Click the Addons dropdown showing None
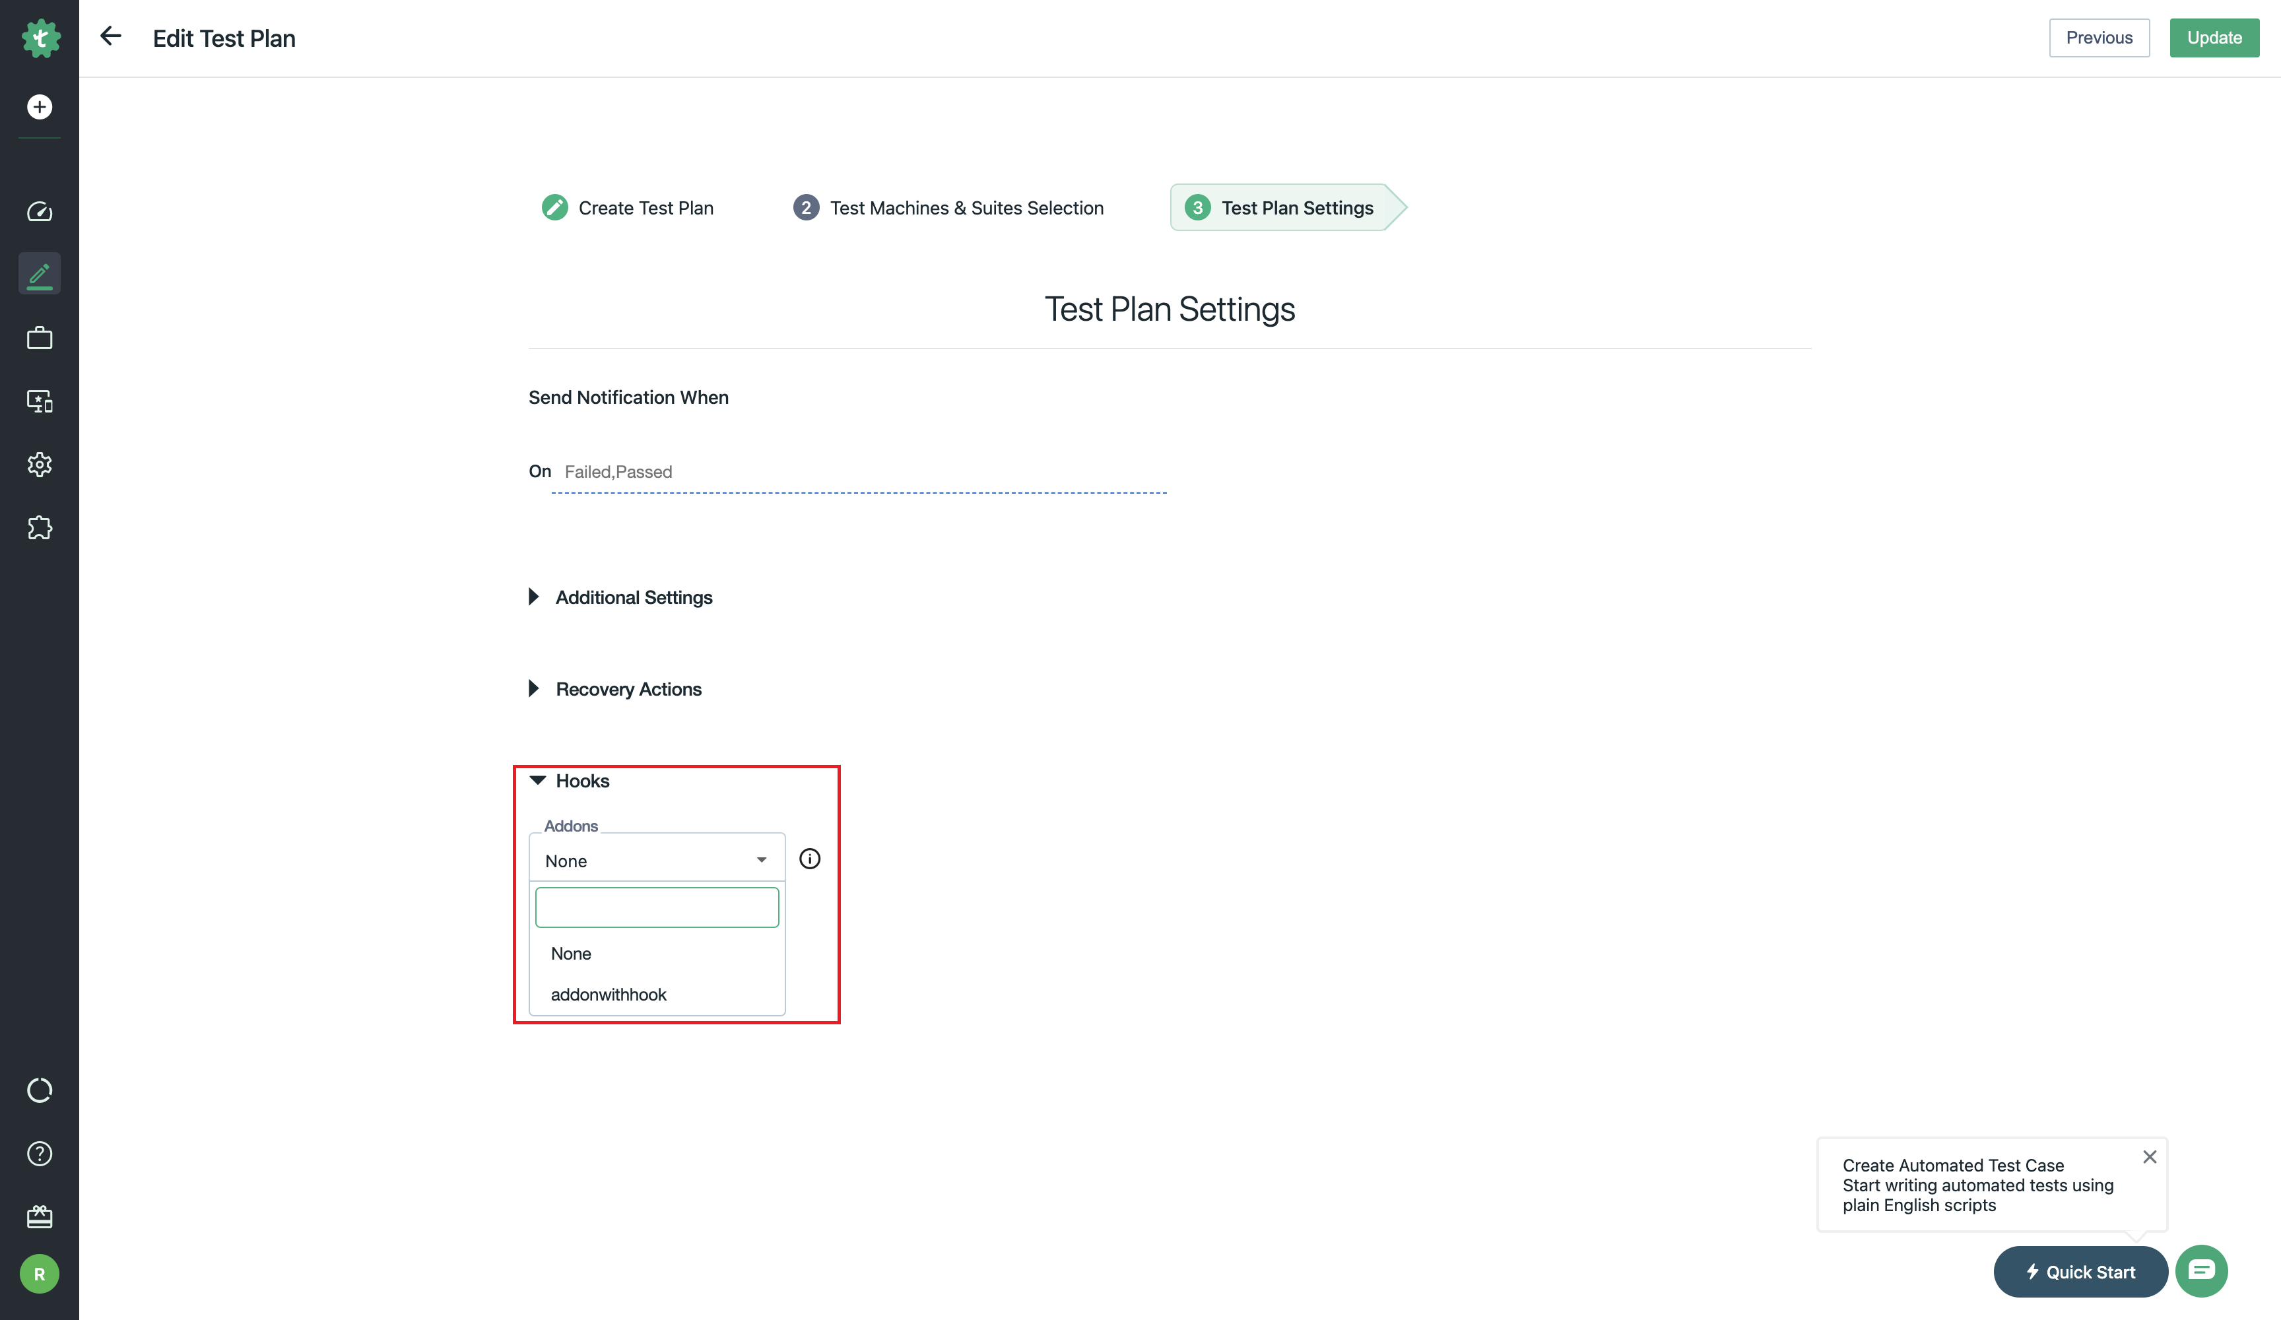 (x=656, y=860)
